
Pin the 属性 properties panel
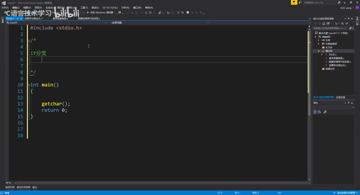pos(348,103)
